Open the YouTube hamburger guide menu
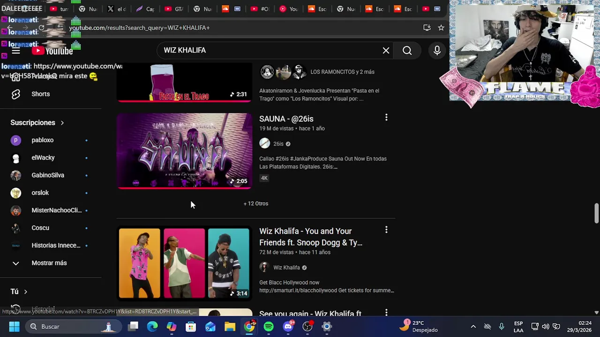The image size is (600, 337). click(16, 51)
